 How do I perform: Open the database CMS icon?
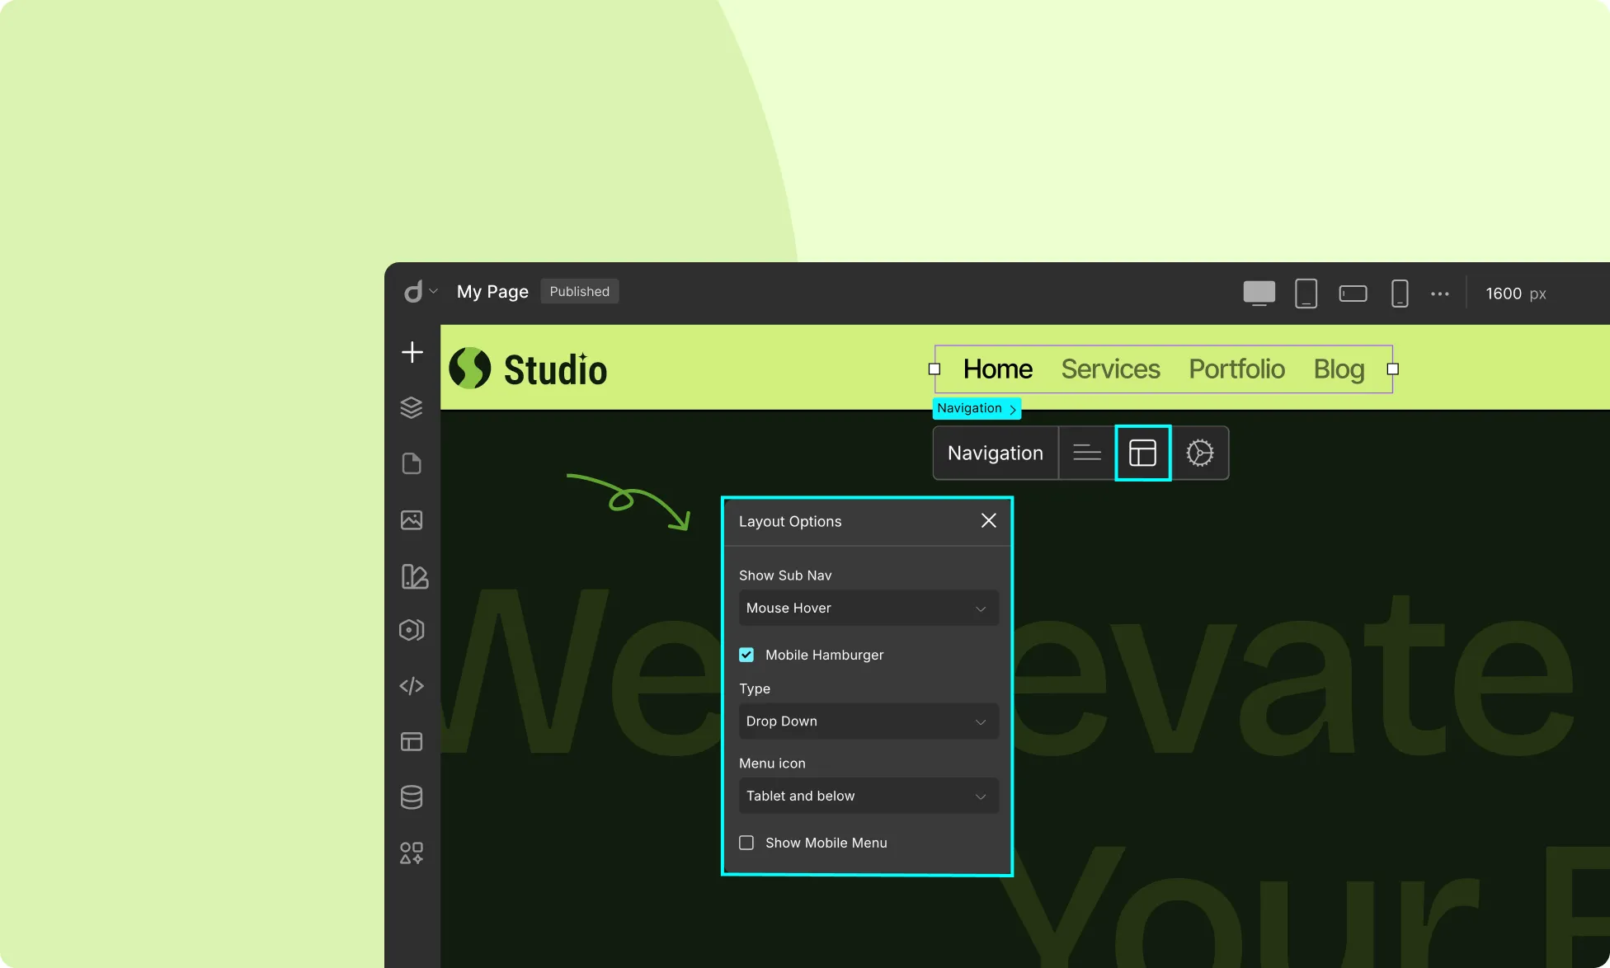412,797
